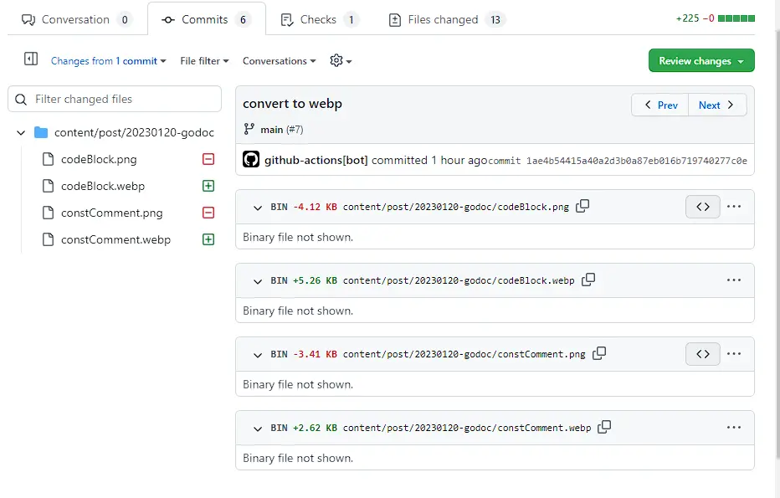780x498 pixels.
Task: Go to the Next commit
Action: (716, 105)
